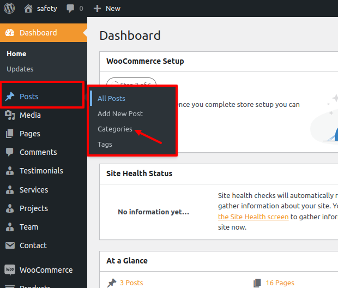Choose Add New Post in submenu
Viewport: 338px width, 288px height.
(x=120, y=114)
